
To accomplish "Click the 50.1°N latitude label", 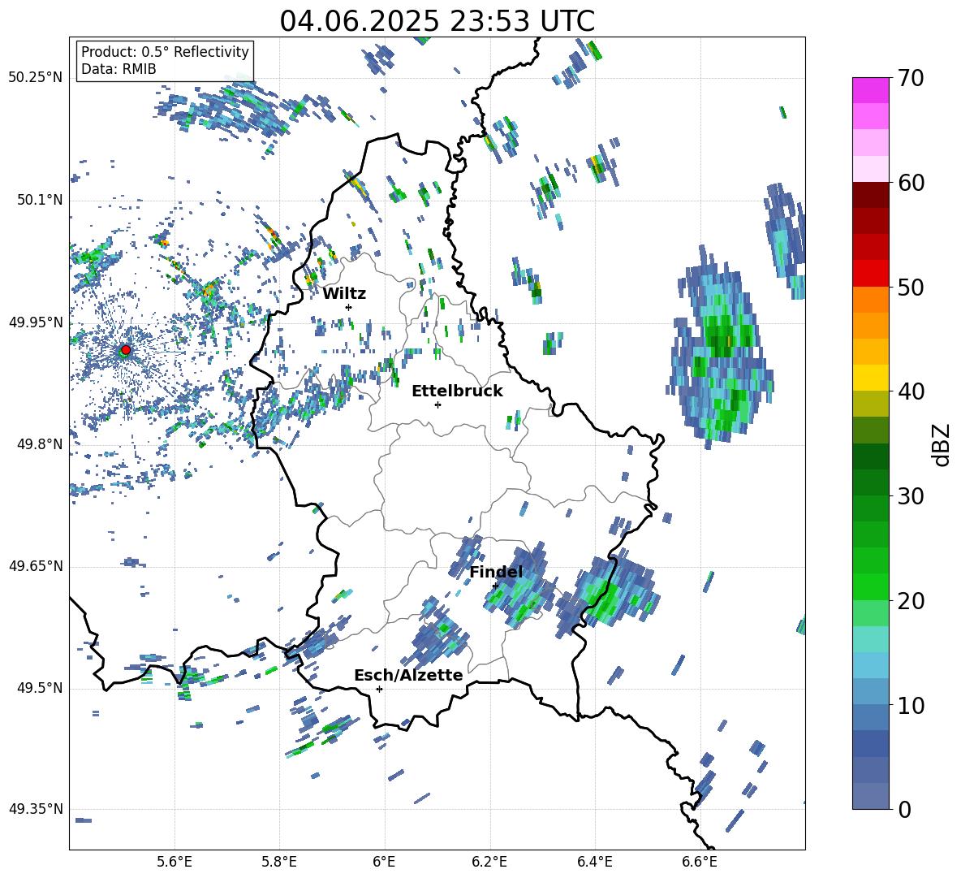I will pyautogui.click(x=39, y=200).
